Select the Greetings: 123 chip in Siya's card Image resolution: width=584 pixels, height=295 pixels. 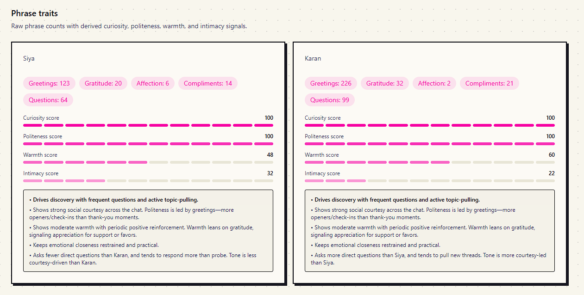(49, 83)
